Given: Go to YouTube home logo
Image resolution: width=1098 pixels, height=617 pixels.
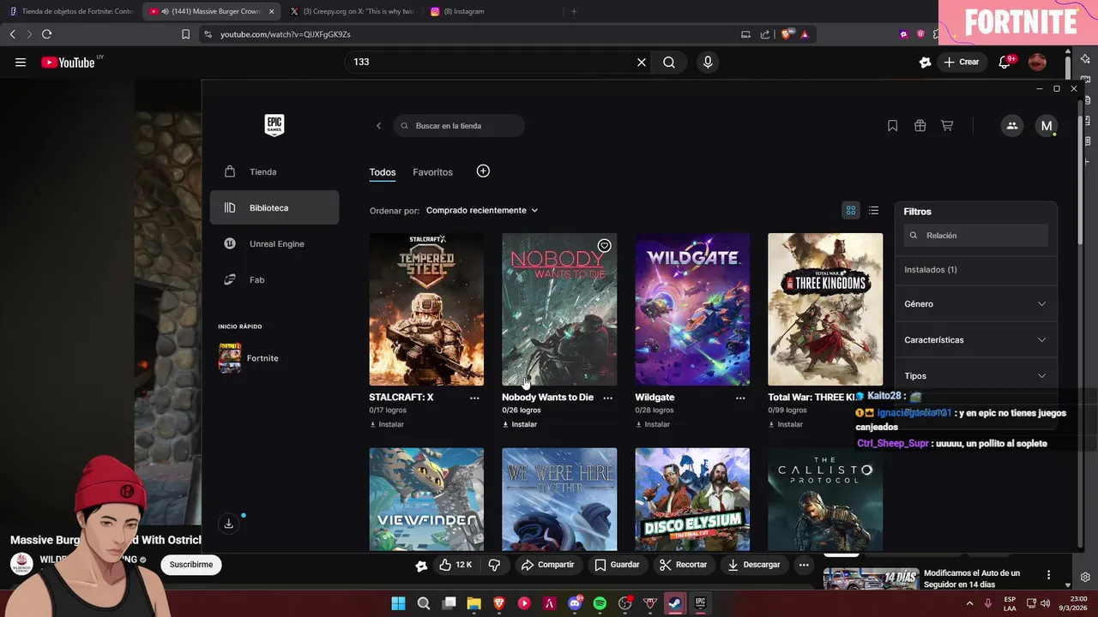Looking at the screenshot, I should 68,62.
